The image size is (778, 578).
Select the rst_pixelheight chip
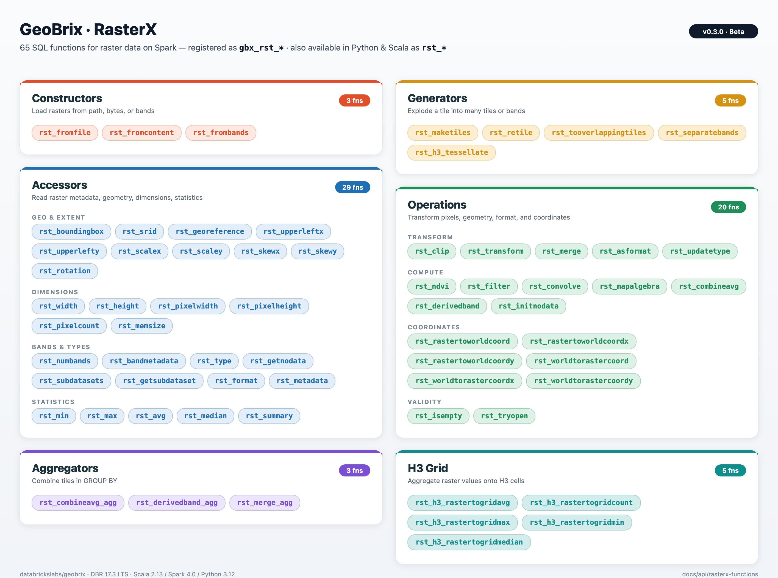pos(269,306)
